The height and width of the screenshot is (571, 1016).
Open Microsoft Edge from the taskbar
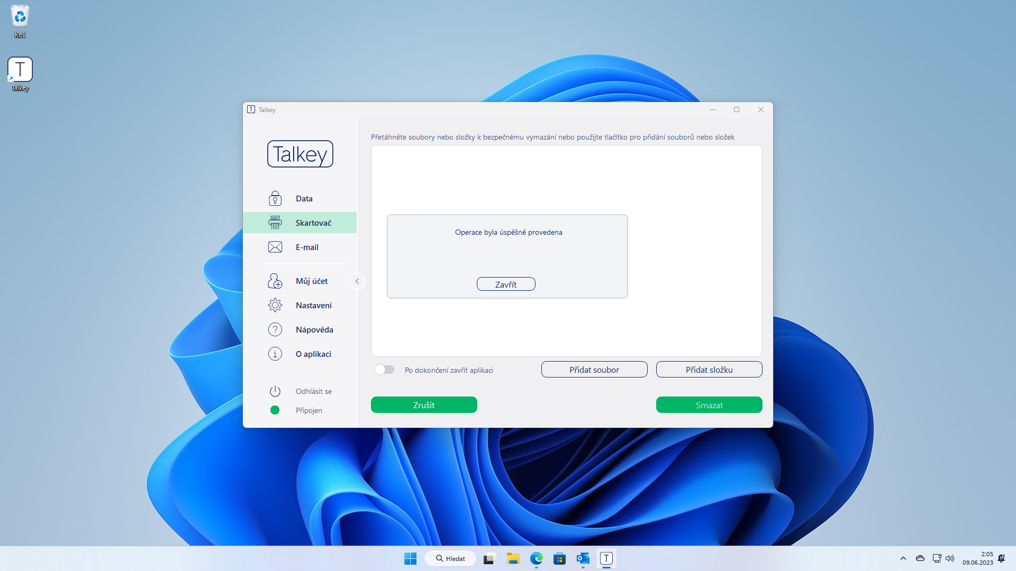(x=536, y=558)
